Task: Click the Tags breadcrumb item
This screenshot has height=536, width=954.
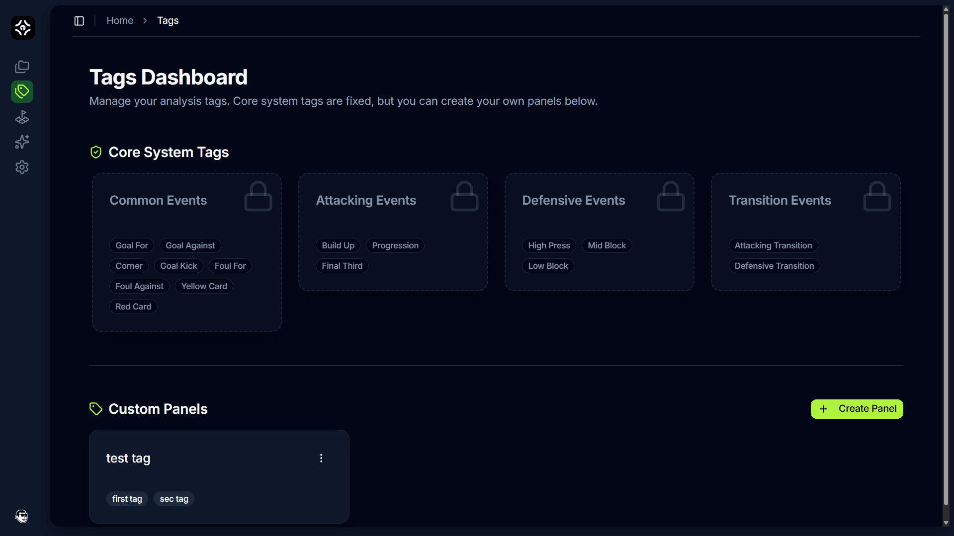Action: coord(168,21)
